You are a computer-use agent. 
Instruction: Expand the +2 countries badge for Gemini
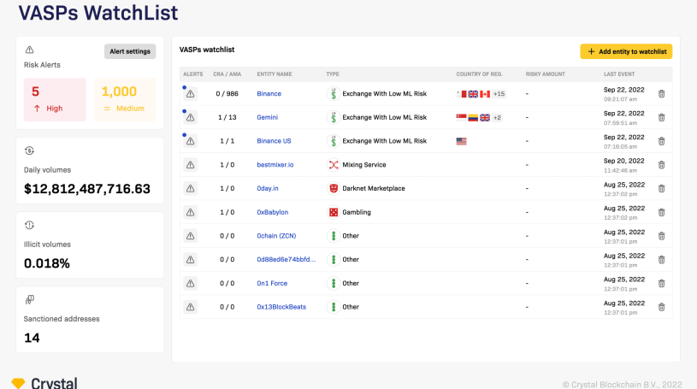(496, 117)
